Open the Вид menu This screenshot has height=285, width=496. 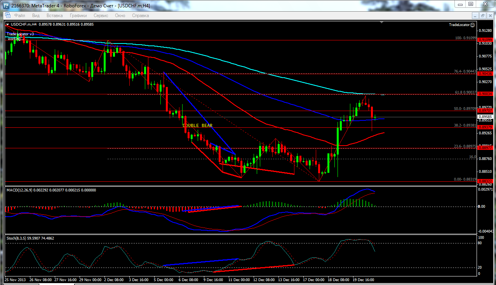click(x=36, y=16)
